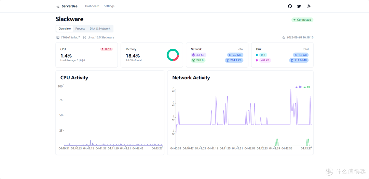This screenshot has height=179, width=369.
Task: Open the Settings nav link
Action: click(109, 6)
